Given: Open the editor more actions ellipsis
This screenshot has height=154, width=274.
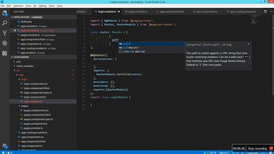Looking at the screenshot, I should point(271,12).
